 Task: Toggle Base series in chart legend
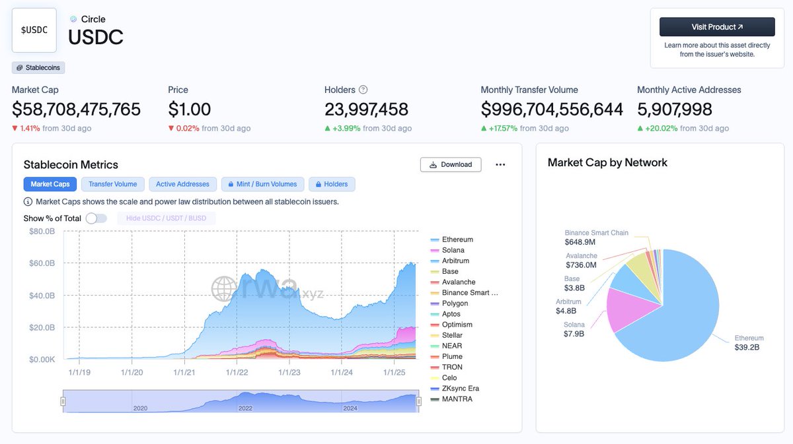(x=445, y=271)
